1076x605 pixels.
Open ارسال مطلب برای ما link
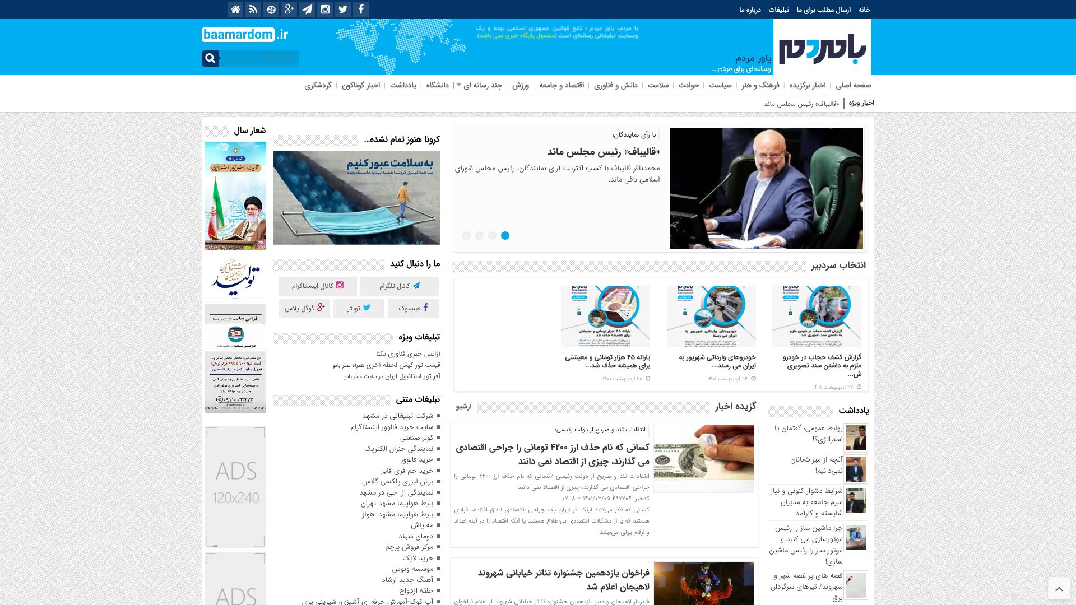824,10
